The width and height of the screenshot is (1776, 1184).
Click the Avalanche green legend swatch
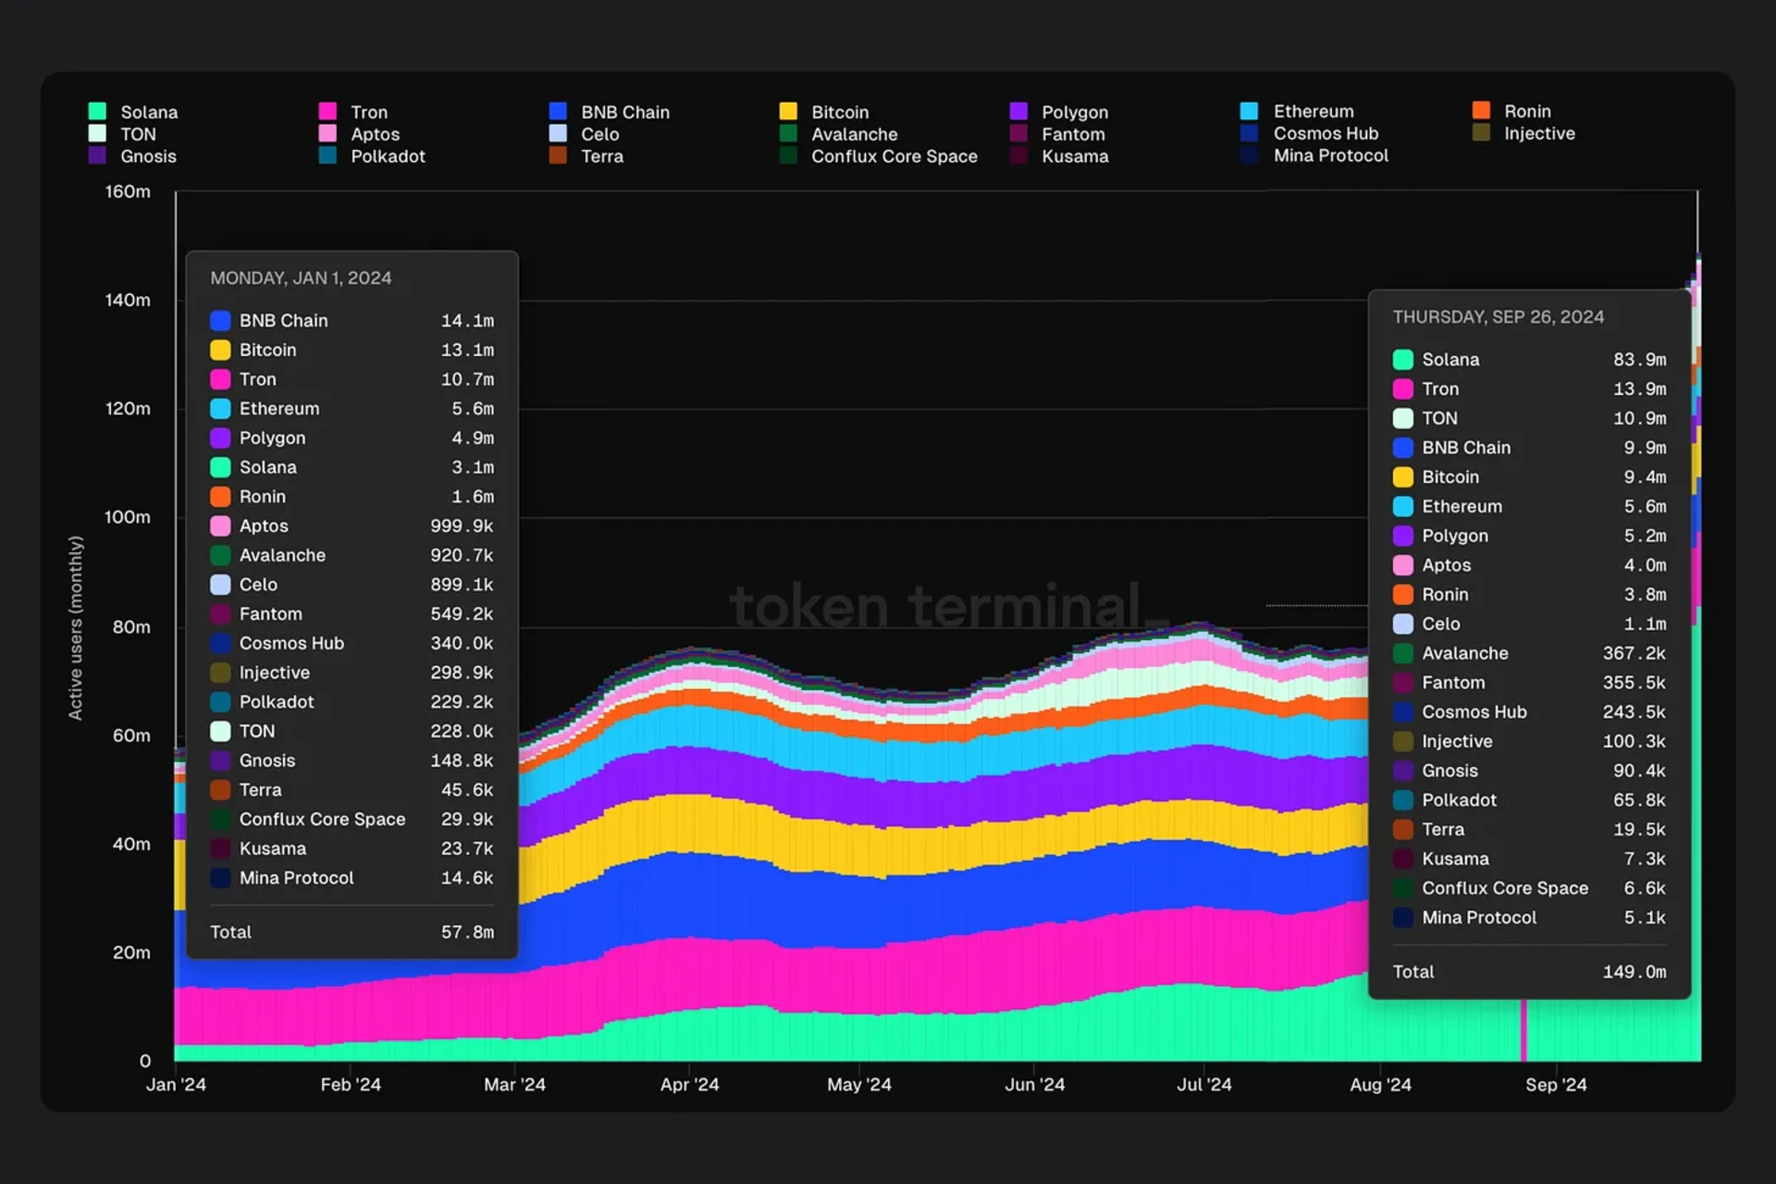(x=788, y=134)
